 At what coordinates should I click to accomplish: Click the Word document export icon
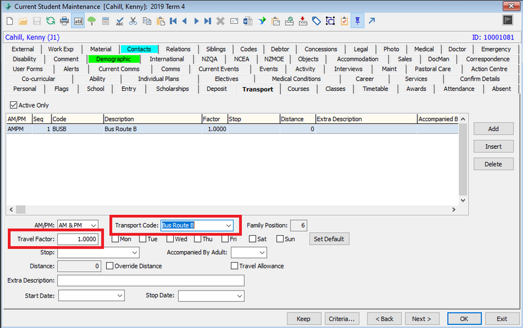[x=248, y=21]
